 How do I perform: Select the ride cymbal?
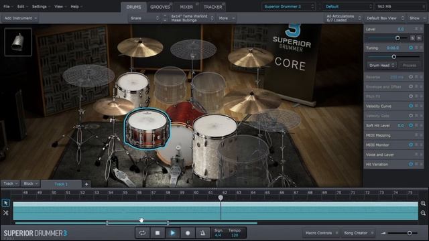[252, 100]
